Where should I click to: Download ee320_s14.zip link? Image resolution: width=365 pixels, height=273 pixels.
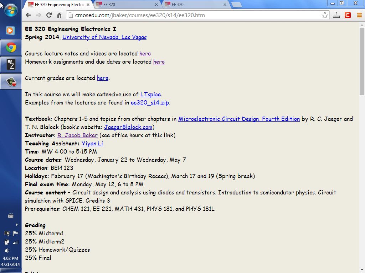click(150, 103)
